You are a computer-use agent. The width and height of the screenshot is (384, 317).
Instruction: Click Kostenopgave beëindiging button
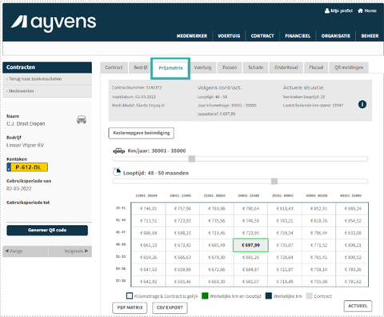tap(142, 133)
